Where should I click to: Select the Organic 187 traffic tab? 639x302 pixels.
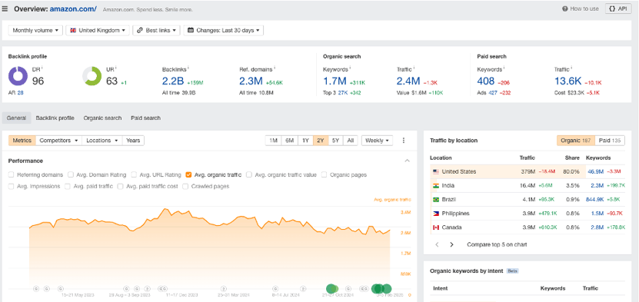[576, 141]
